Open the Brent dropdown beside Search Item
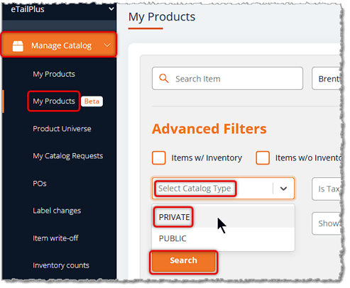Screen dimensions: 350x288 pos(327,79)
